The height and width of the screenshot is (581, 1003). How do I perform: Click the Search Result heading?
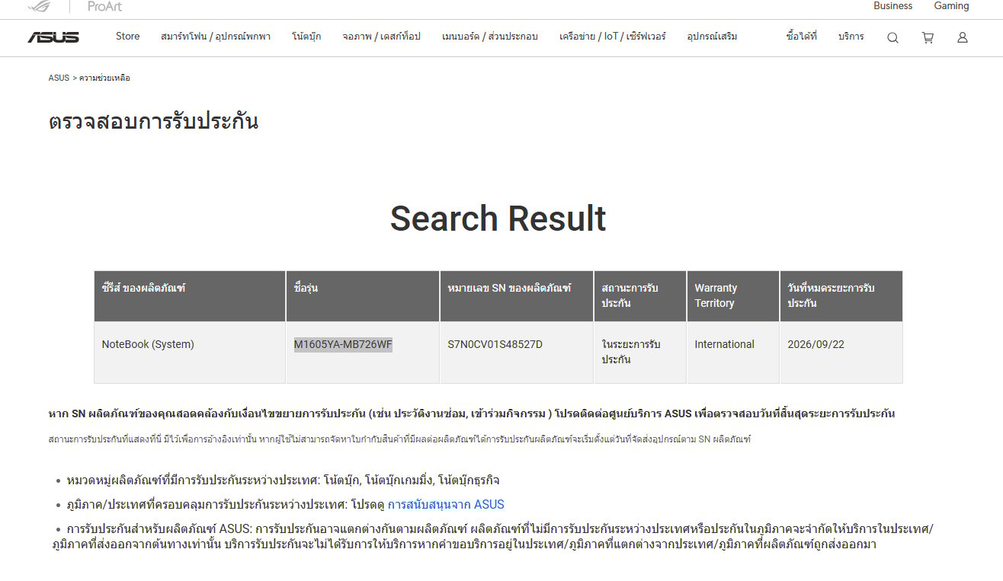498,219
